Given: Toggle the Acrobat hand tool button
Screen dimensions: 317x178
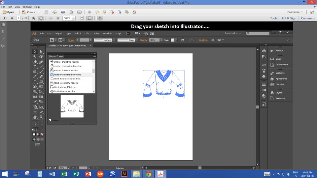Looking at the screenshot, I should tap(41, 18).
